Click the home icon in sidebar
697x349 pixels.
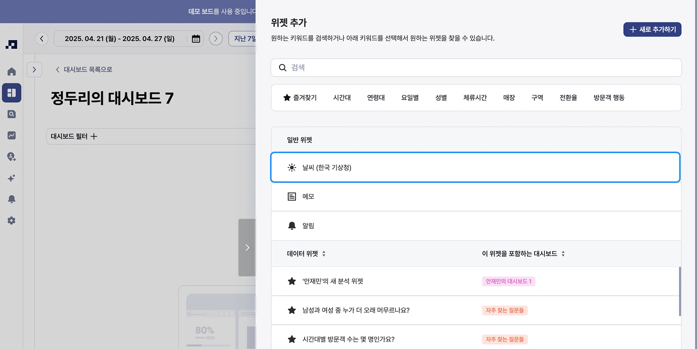point(12,71)
